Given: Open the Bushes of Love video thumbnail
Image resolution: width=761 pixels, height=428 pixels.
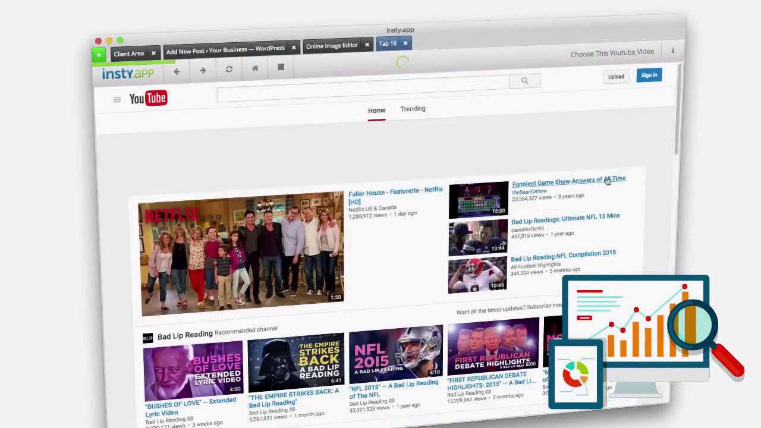Looking at the screenshot, I should click(194, 370).
